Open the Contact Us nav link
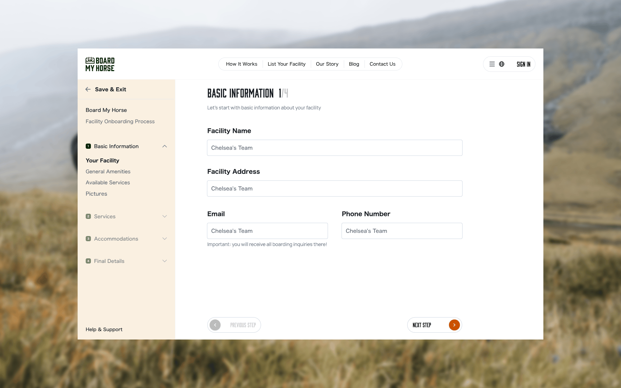Viewport: 621px width, 388px height. tap(382, 64)
